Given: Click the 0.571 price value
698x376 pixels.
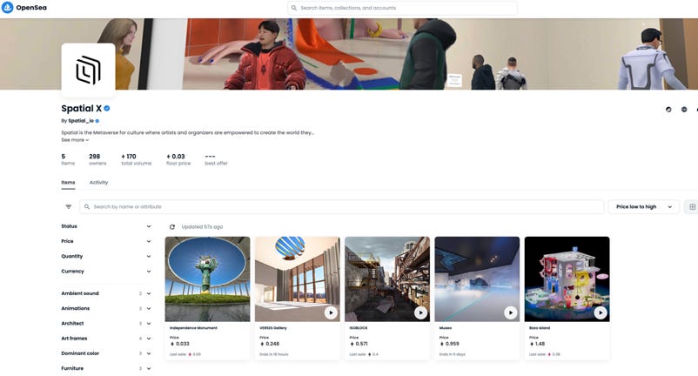Looking at the screenshot, I should click(x=361, y=344).
